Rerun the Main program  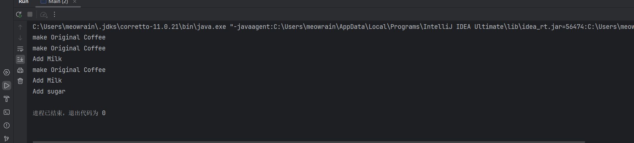click(19, 15)
